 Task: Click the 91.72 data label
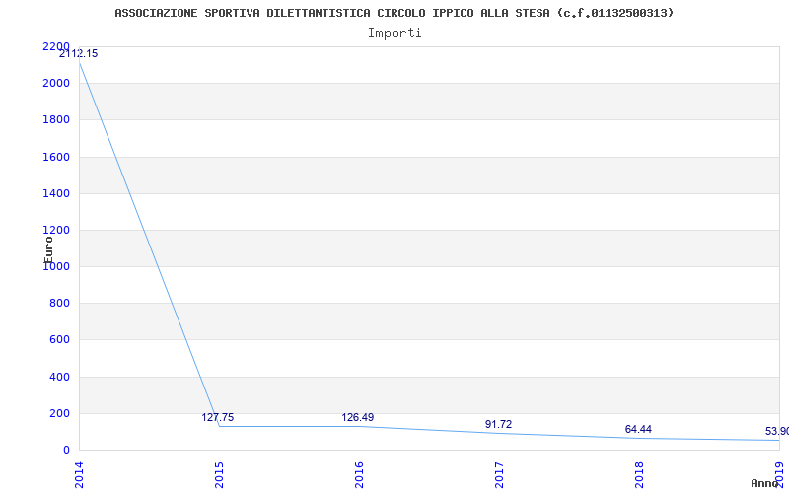(499, 425)
